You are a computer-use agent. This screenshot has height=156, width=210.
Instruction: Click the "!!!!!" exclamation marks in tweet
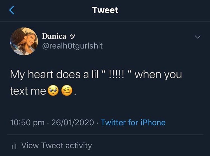click(117, 75)
